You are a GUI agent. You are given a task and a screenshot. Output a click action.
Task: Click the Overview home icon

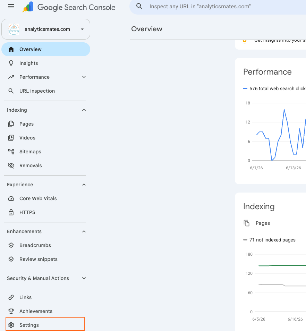pos(11,49)
